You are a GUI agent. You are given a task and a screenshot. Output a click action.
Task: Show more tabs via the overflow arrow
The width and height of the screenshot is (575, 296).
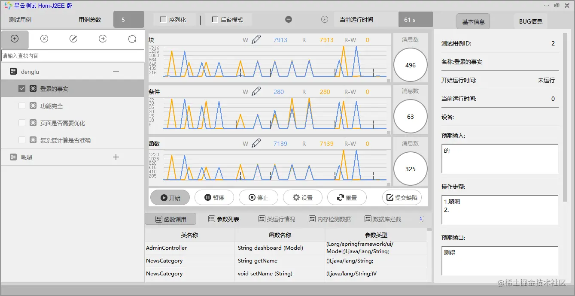pos(422,219)
